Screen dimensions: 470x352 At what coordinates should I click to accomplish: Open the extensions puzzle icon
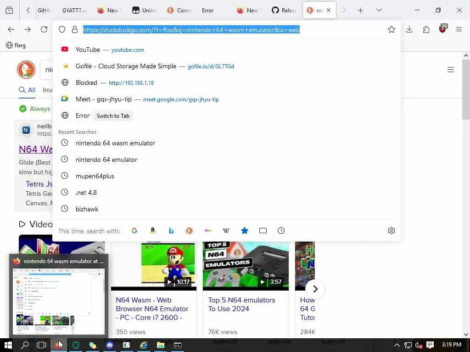pos(426,29)
